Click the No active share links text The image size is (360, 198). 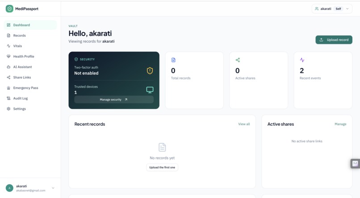pos(307,141)
